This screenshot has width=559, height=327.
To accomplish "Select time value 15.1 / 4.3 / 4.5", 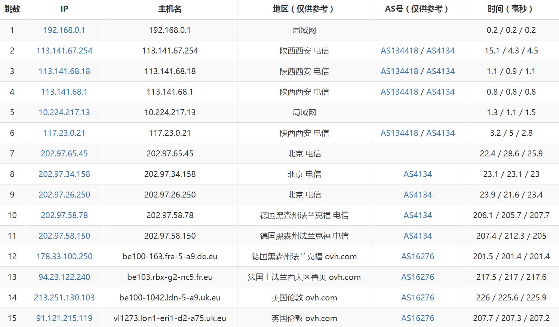I will (511, 51).
